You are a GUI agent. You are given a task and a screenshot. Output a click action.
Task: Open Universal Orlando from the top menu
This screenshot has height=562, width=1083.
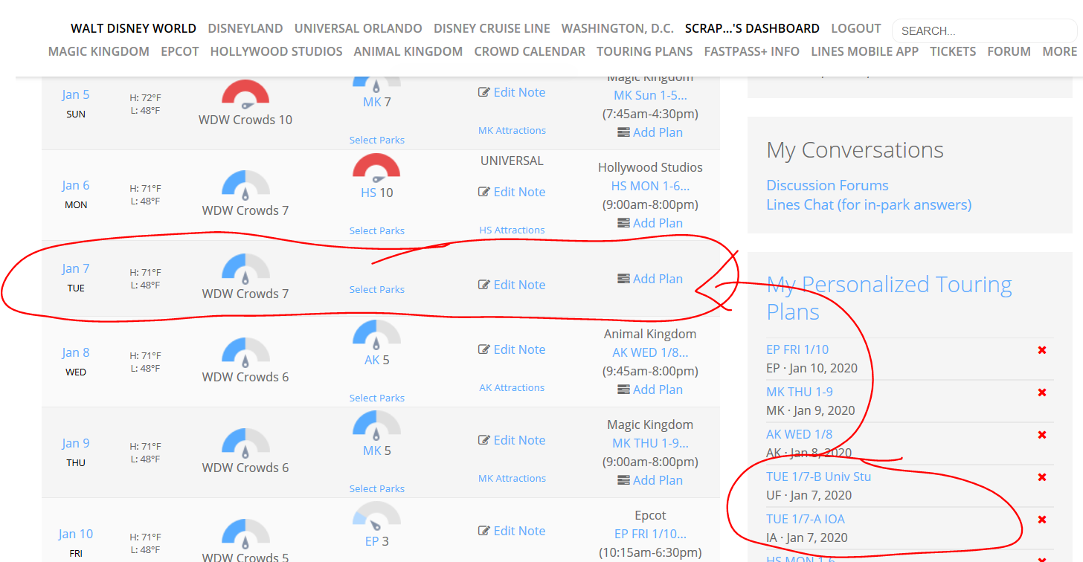point(359,28)
